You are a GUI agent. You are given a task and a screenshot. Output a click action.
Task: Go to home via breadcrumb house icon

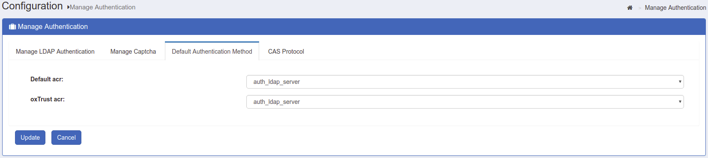click(630, 8)
